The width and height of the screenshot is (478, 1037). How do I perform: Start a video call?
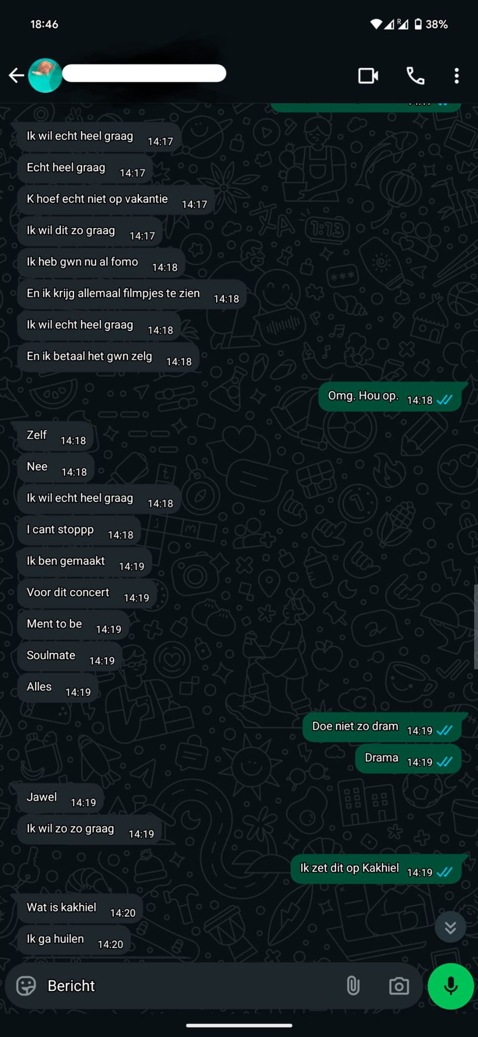click(368, 76)
